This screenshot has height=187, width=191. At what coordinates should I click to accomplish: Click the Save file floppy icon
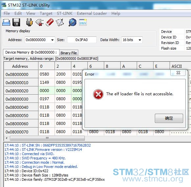coord(16,22)
